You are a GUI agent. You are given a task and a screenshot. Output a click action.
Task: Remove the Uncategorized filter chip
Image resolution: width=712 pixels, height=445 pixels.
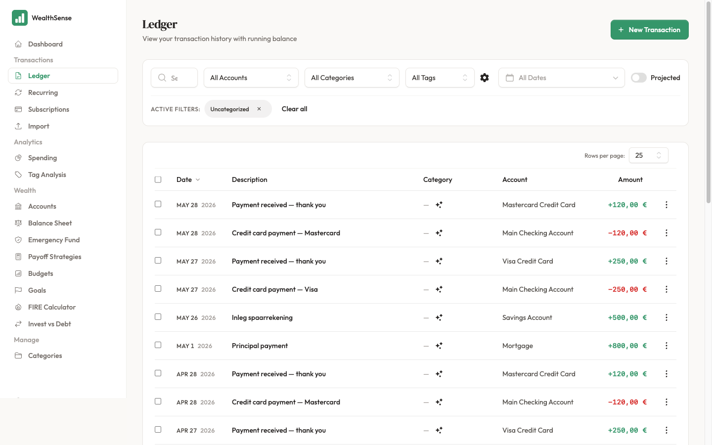pyautogui.click(x=259, y=109)
